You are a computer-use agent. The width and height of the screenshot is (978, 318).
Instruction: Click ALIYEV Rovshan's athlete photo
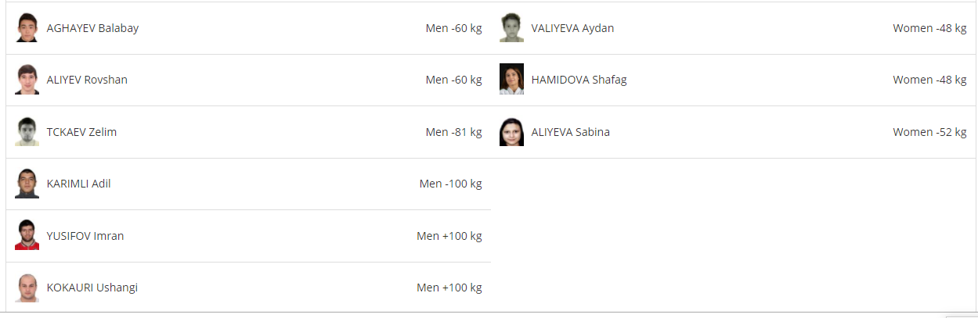[27, 80]
